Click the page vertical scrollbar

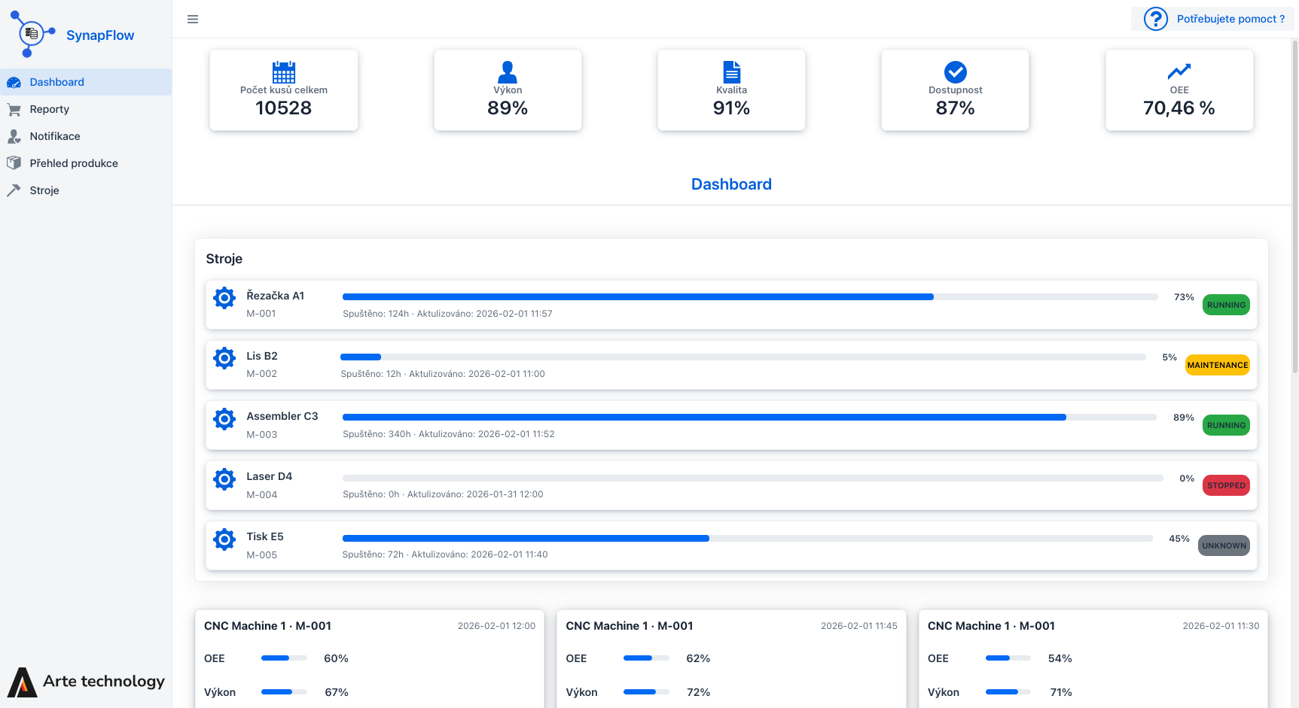pyautogui.click(x=1294, y=226)
